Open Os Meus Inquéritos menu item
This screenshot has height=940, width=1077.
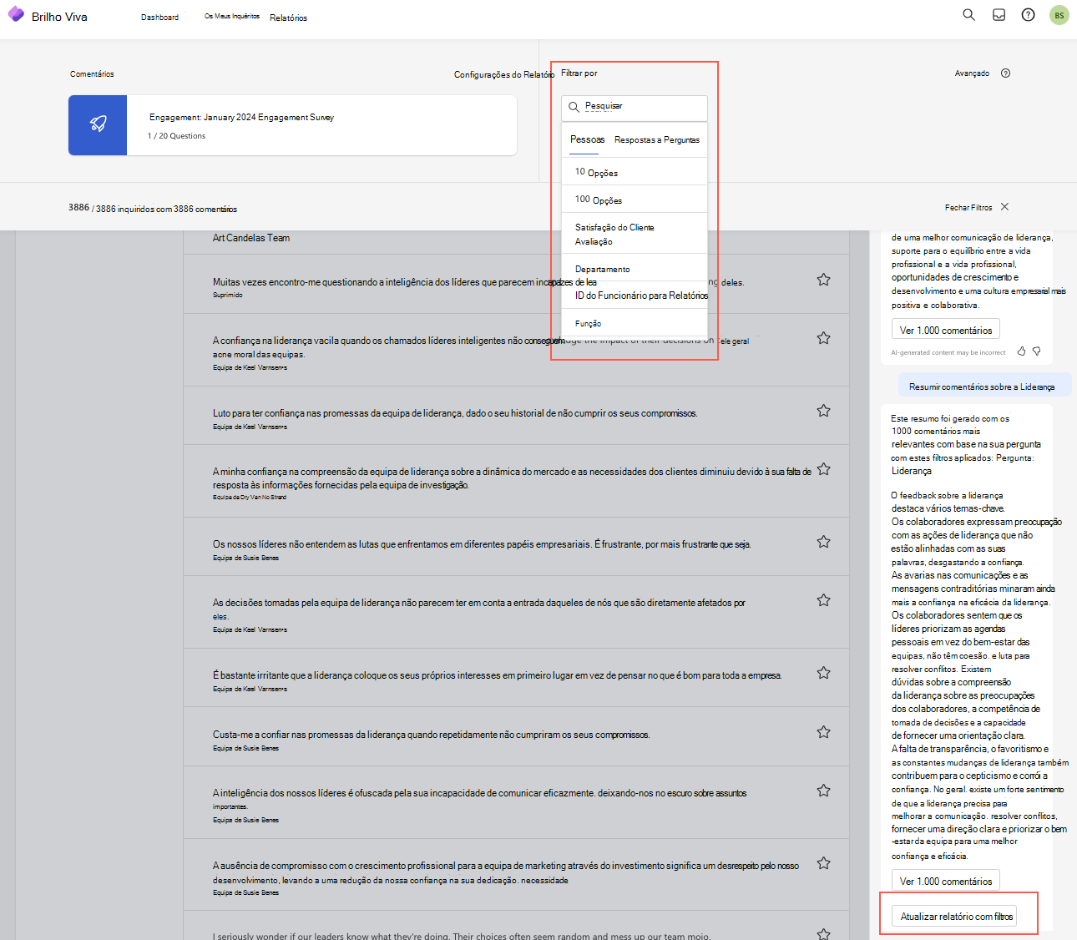(x=232, y=16)
